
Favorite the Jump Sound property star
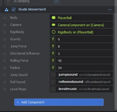click(x=4, y=75)
